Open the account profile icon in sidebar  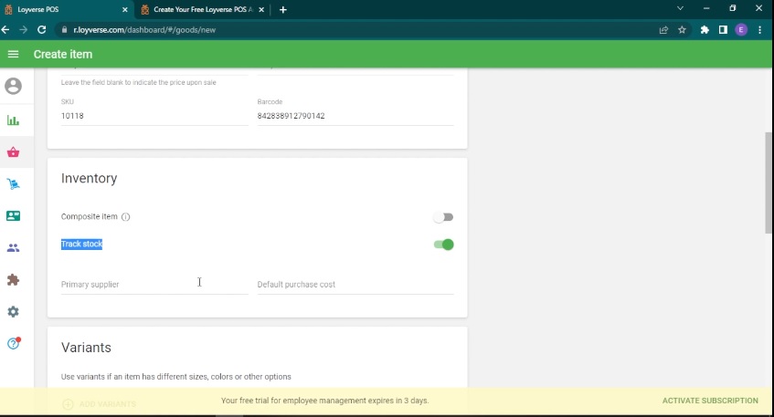point(14,87)
